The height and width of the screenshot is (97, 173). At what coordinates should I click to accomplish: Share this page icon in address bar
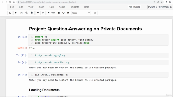pyautogui.click(x=158, y=2)
